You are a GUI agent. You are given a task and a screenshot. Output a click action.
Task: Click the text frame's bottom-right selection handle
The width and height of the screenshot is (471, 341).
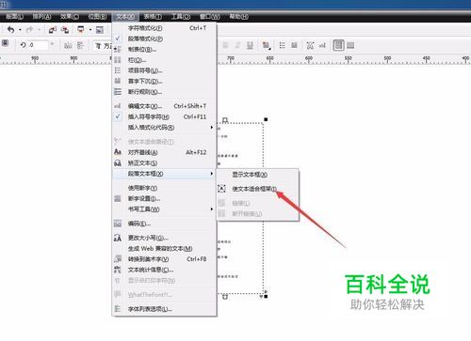coord(266,296)
